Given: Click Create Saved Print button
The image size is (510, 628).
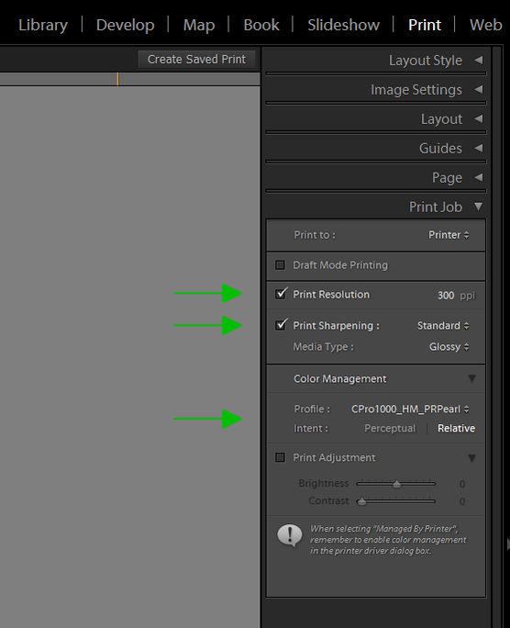Looking at the screenshot, I should [196, 60].
